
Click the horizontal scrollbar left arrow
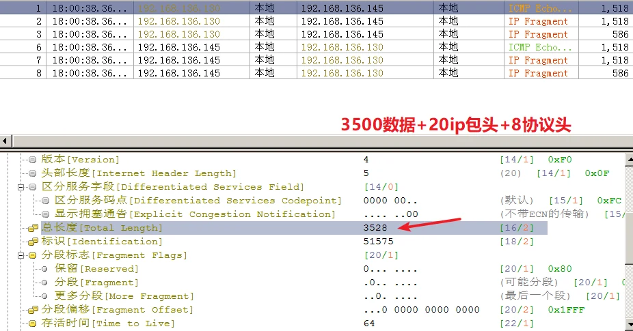[5, 141]
